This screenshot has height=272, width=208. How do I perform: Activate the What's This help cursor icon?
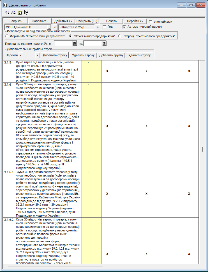26,12
